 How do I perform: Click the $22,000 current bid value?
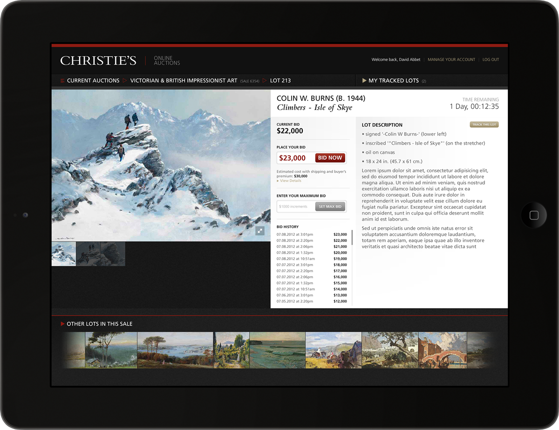tap(290, 131)
